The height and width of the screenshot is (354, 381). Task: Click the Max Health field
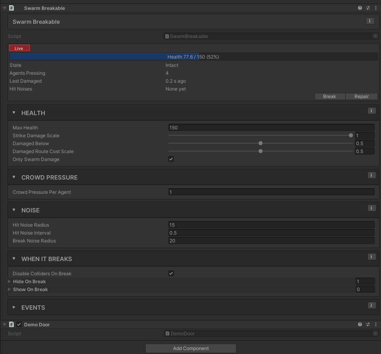(x=271, y=128)
